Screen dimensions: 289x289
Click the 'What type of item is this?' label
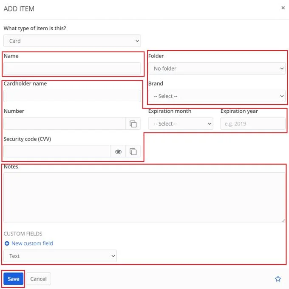tap(35, 28)
